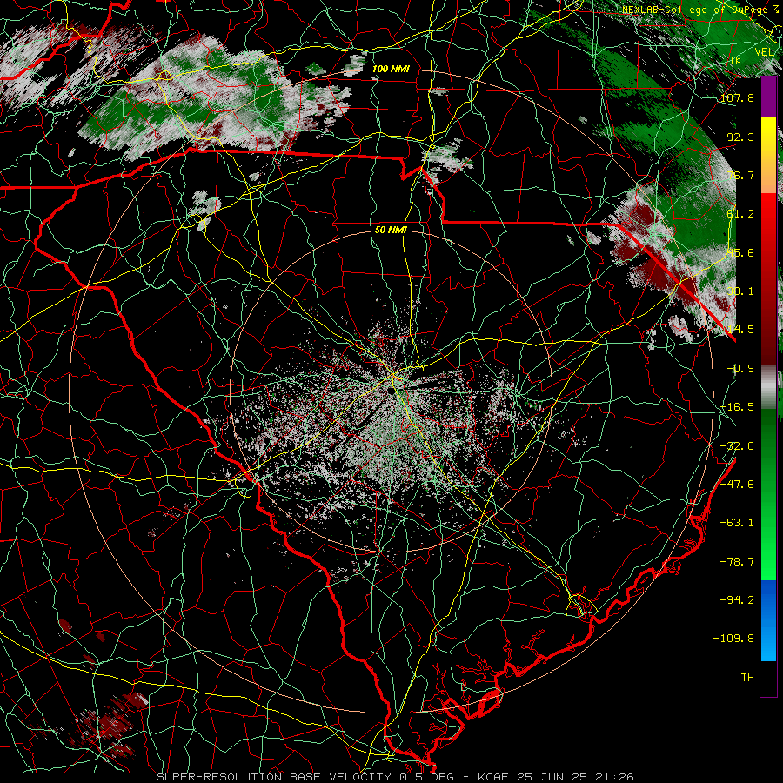Click the NEXLAB-College of DuPage header text

tap(695, 10)
